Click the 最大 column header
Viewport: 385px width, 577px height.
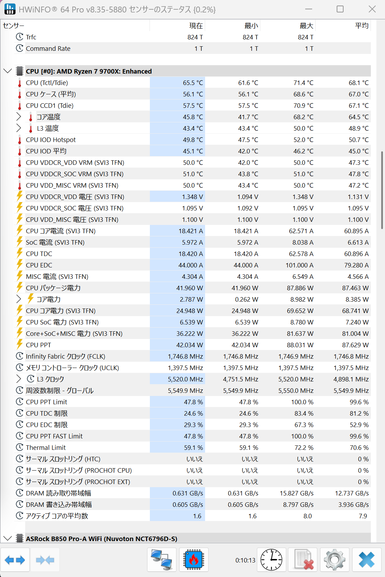[x=288, y=26]
